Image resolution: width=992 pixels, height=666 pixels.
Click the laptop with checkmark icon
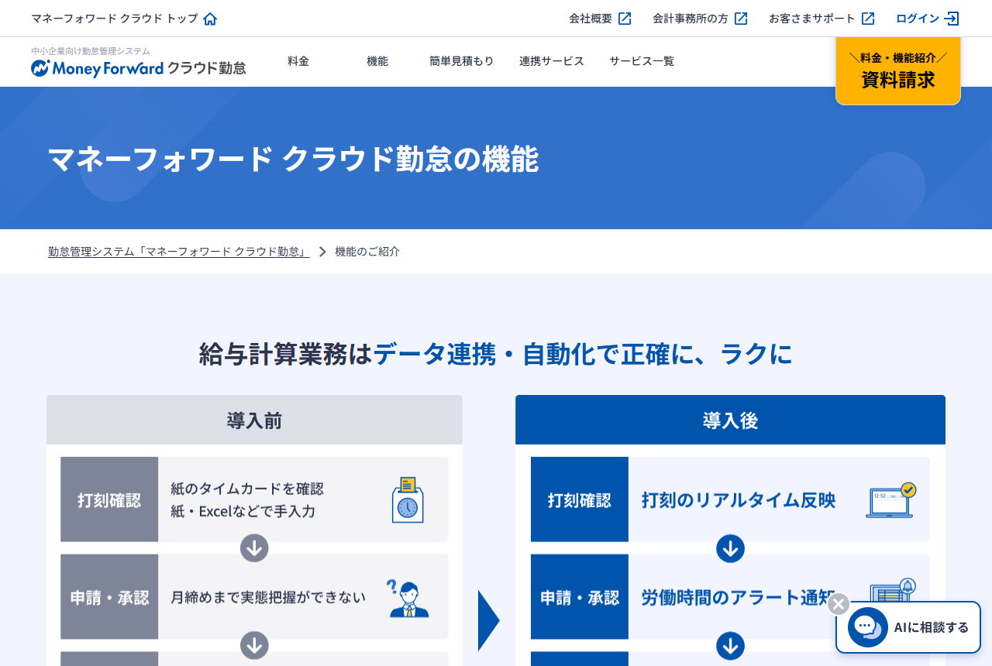(x=891, y=500)
